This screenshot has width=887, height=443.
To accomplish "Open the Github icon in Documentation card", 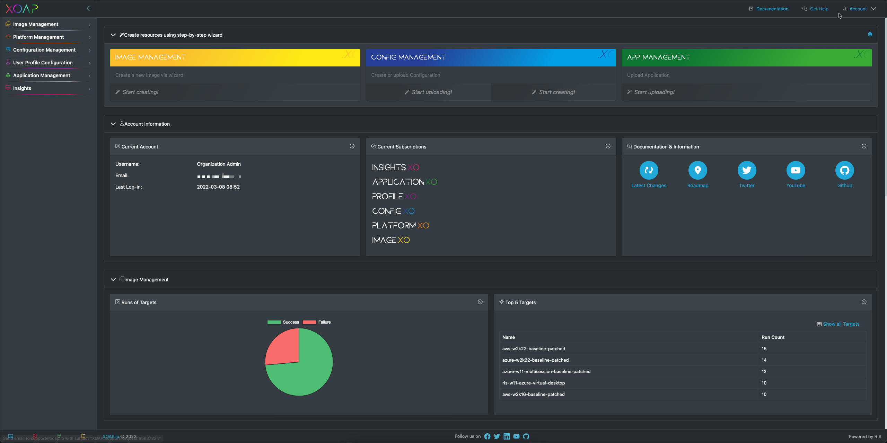I will pyautogui.click(x=844, y=170).
